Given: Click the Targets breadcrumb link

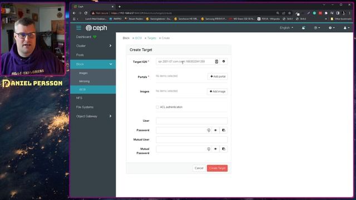Looking at the screenshot, I should click(x=152, y=38).
